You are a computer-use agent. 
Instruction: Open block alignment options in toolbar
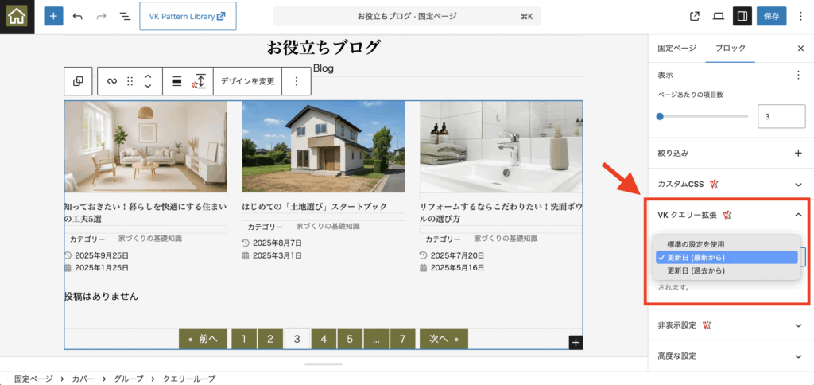coord(176,81)
